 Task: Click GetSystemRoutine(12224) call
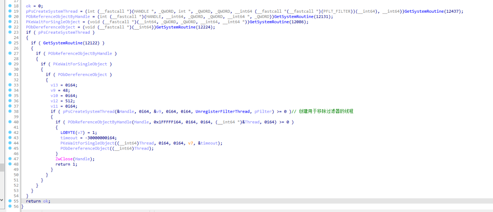tap(185, 27)
